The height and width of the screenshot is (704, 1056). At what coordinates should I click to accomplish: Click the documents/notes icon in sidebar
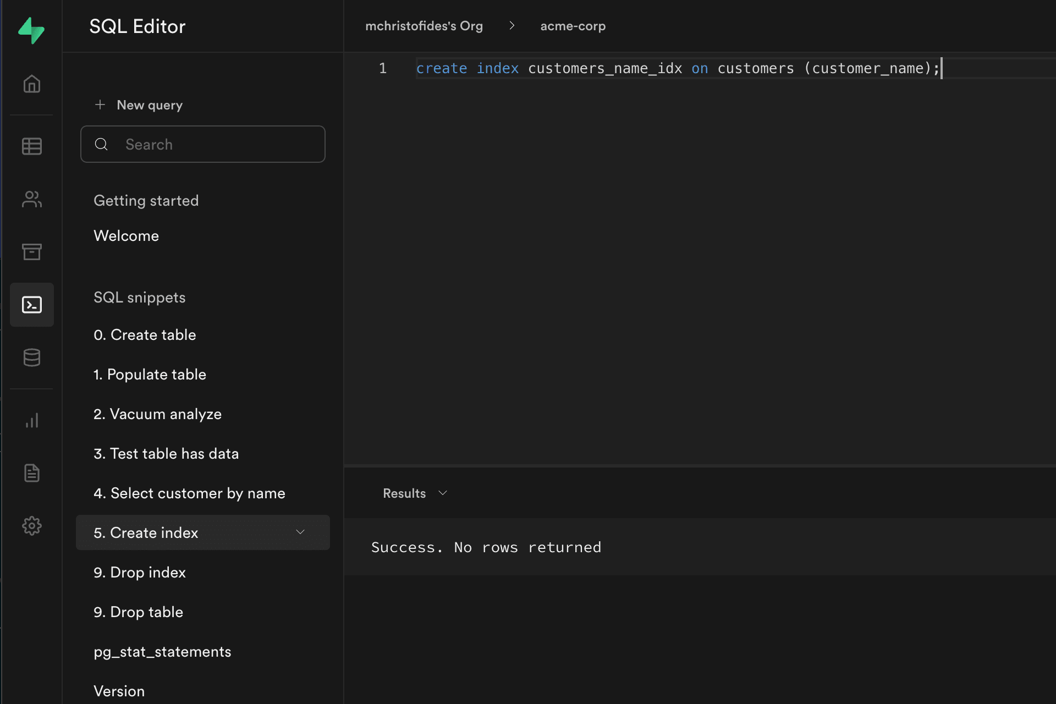(x=31, y=473)
